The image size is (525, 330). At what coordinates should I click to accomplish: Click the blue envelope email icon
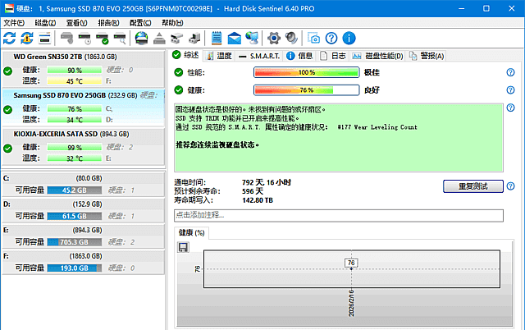coord(234,39)
